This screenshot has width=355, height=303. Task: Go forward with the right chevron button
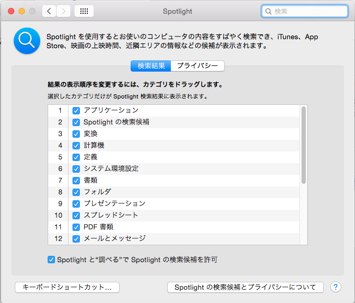[x=63, y=11]
